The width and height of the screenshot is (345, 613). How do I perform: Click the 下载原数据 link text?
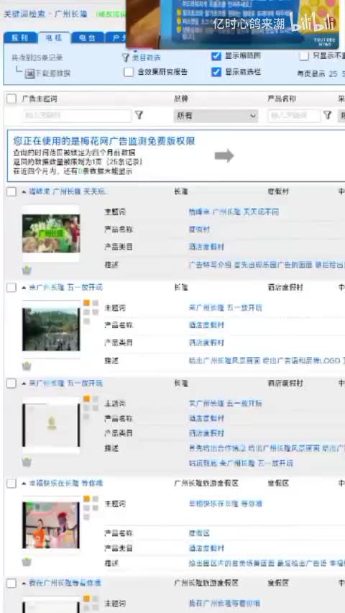coord(53,73)
